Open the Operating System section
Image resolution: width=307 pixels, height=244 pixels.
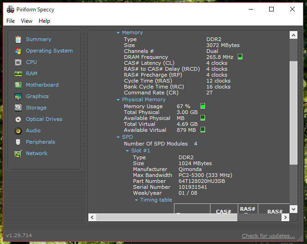(x=49, y=51)
